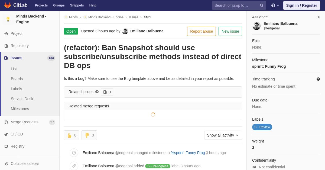Image resolution: width=325 pixels, height=170 pixels.
Task: Click the New issue button
Action: pyautogui.click(x=230, y=31)
